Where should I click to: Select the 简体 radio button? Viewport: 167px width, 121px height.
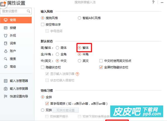[57, 48]
